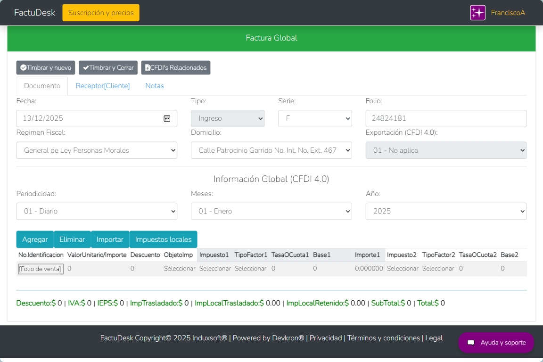Screen dimensions: 543x362
Task: Click the Folio de venta cell
Action: 40,269
